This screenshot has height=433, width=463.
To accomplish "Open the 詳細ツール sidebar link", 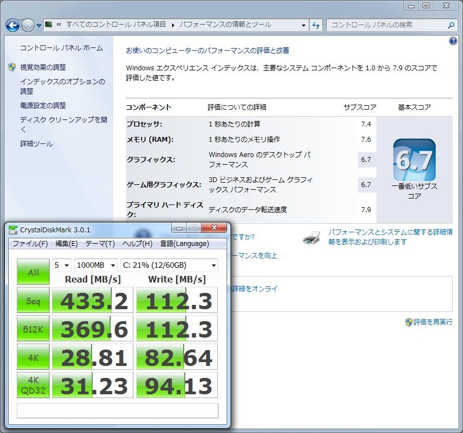I will 36,144.
